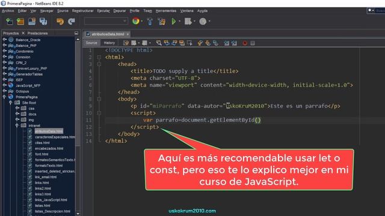Open the Herramientas menu
This screenshot has height=216, width=385.
166,11
